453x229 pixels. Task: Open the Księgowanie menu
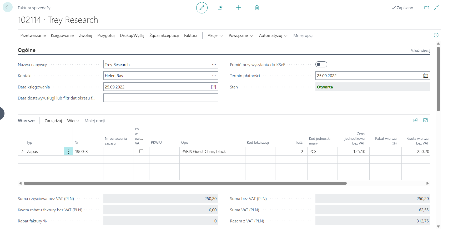(62, 36)
